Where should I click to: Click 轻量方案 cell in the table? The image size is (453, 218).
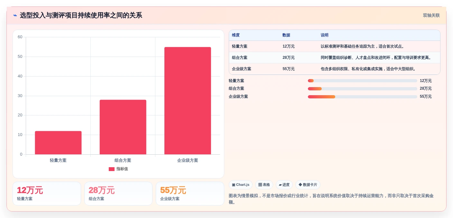[x=240, y=46]
